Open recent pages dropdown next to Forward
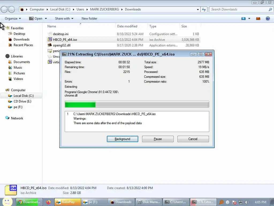This screenshot has width=274, height=206. pyautogui.click(x=17, y=9)
